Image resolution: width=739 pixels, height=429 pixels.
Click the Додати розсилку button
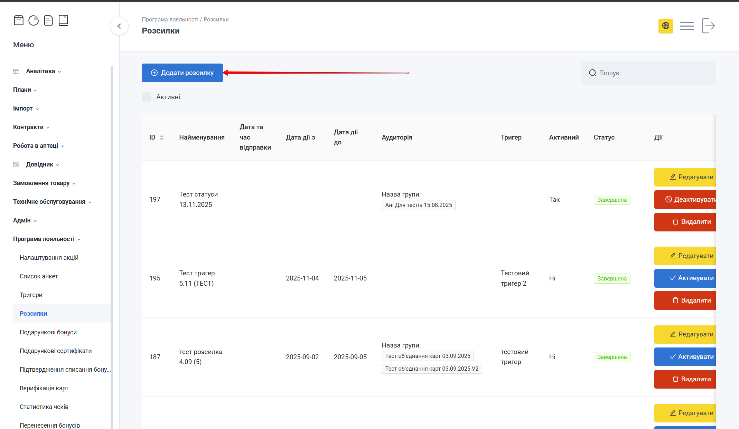(x=182, y=73)
